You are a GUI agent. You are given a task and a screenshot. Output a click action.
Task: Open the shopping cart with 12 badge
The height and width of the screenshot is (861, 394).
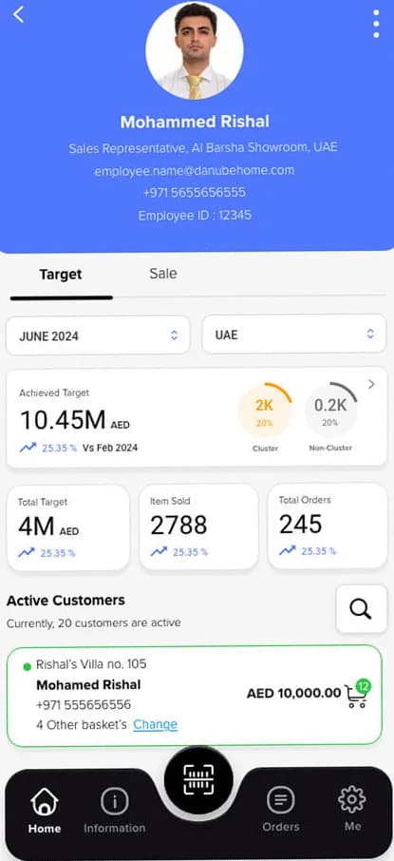coord(358,694)
